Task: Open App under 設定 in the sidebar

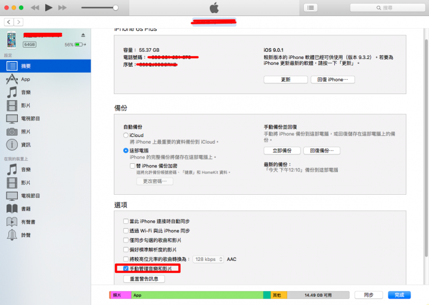Action: pyautogui.click(x=45, y=79)
